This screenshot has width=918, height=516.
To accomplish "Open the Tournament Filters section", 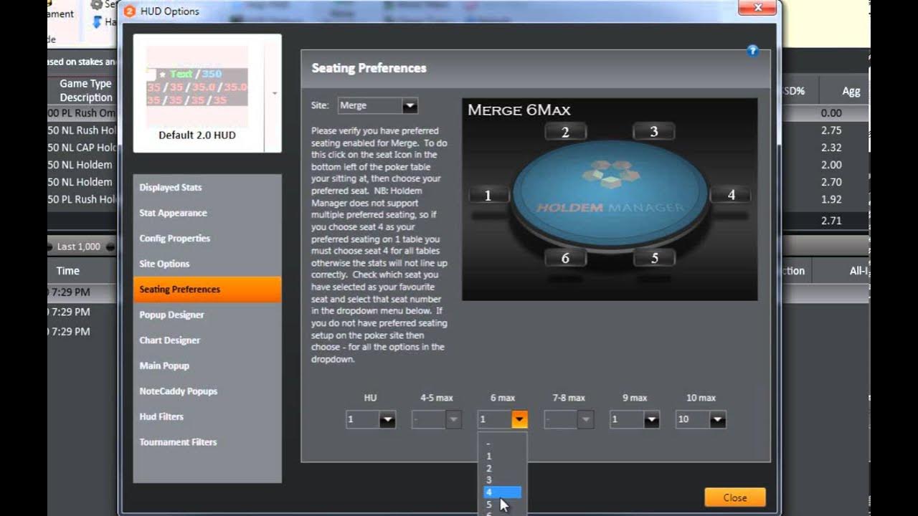I will (x=207, y=442).
